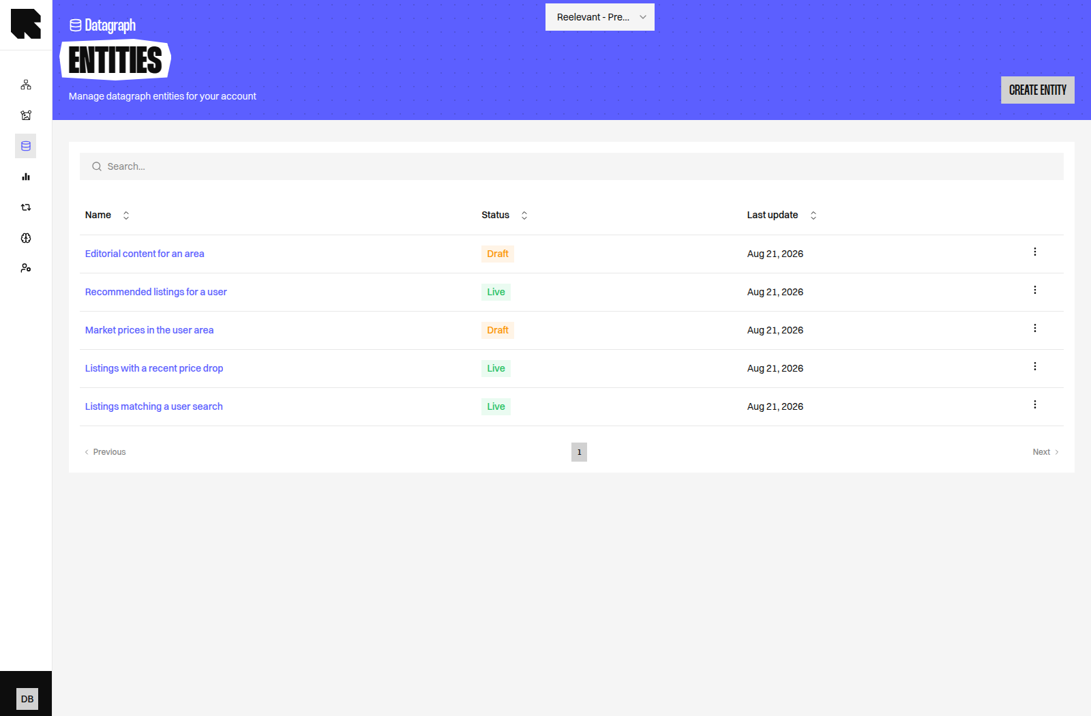This screenshot has width=1091, height=716.
Task: Focus the Search... input field
Action: (x=571, y=166)
